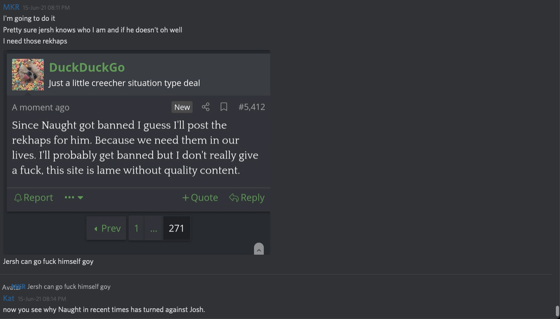This screenshot has height=319, width=560.
Task: Click the scroll-to-top arrow button
Action: (259, 249)
